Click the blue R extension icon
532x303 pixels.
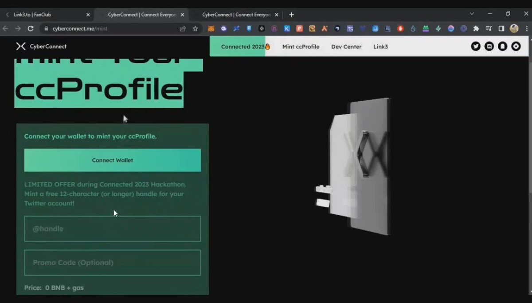tap(249, 28)
